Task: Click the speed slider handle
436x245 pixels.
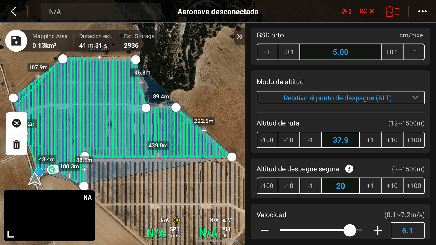Action: pos(350,230)
